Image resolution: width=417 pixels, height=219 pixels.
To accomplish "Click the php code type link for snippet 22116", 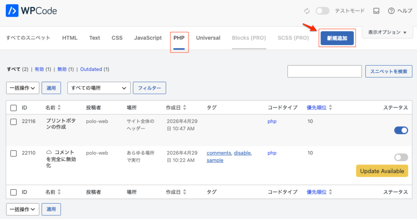I will point(272,121).
